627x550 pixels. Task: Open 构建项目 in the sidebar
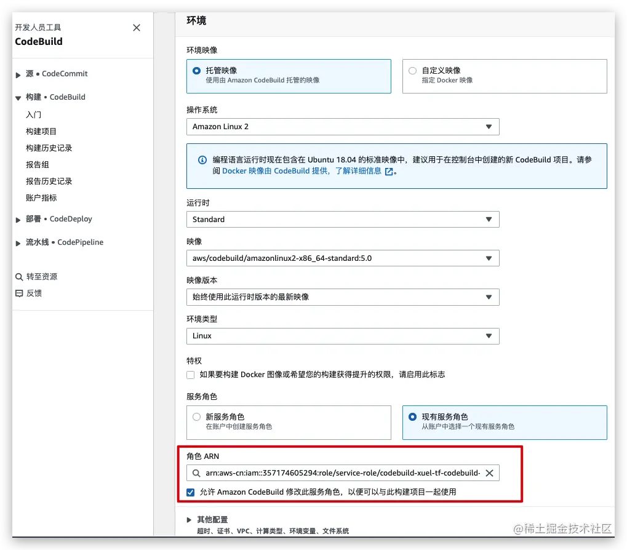point(41,132)
